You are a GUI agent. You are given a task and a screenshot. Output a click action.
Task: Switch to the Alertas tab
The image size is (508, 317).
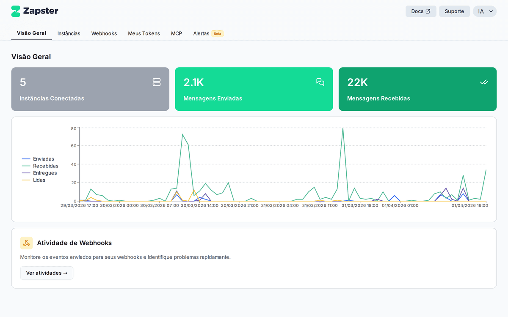[201, 33]
